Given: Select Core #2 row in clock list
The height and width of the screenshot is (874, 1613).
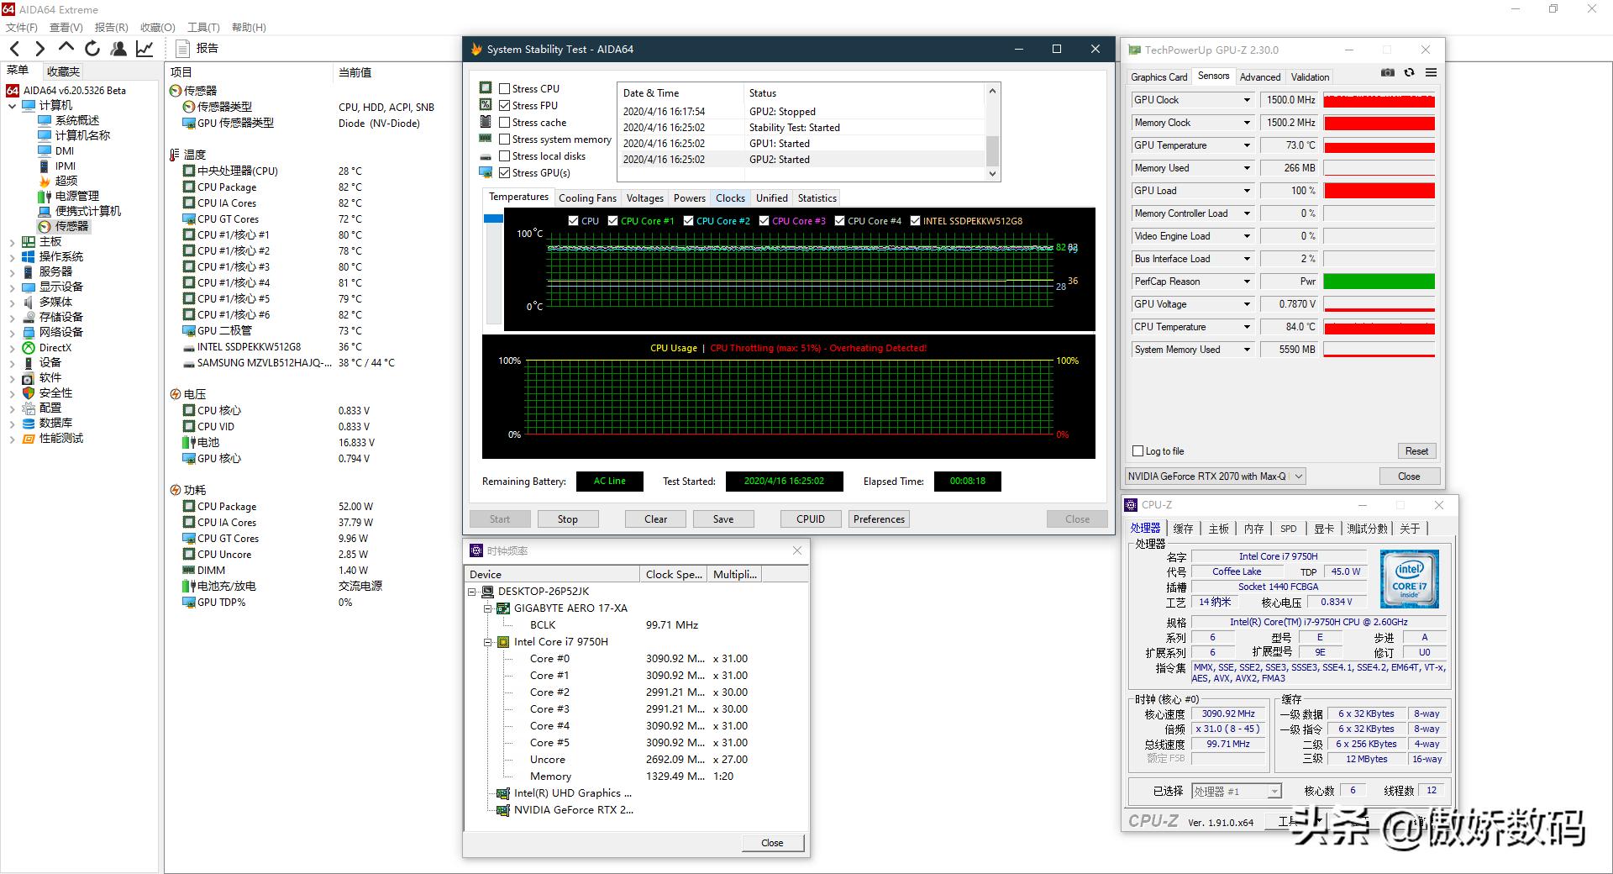Looking at the screenshot, I should (549, 692).
